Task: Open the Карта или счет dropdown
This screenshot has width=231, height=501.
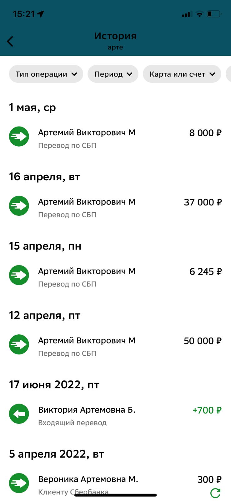Action: click(x=182, y=74)
